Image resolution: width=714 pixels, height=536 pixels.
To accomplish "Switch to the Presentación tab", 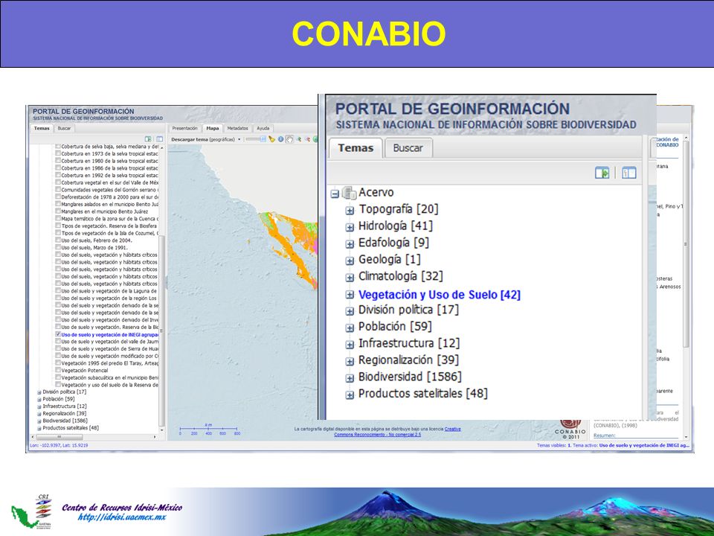I will coord(185,129).
